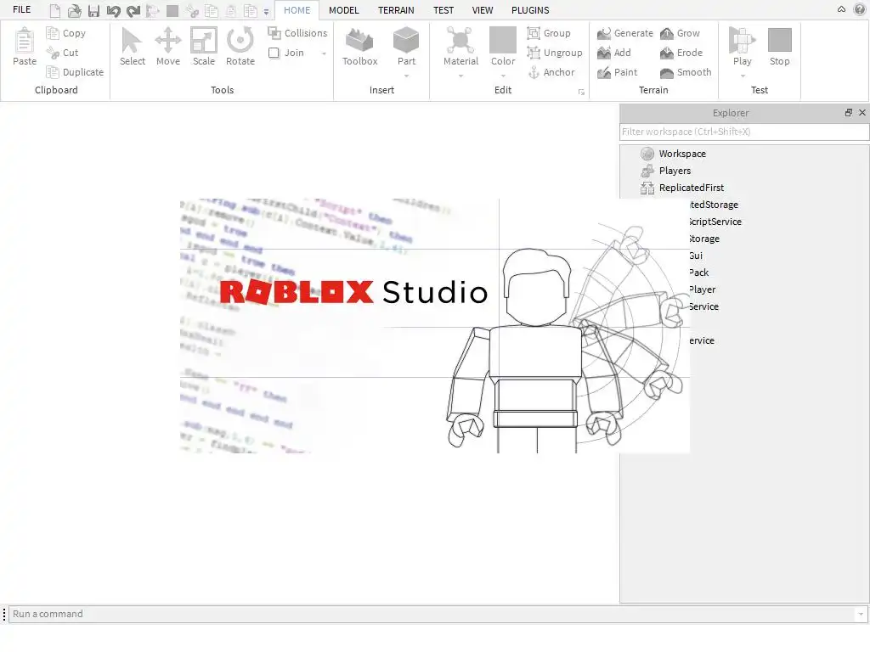The height and width of the screenshot is (652, 870).
Task: Activate the Rotate tool
Action: [x=240, y=48]
